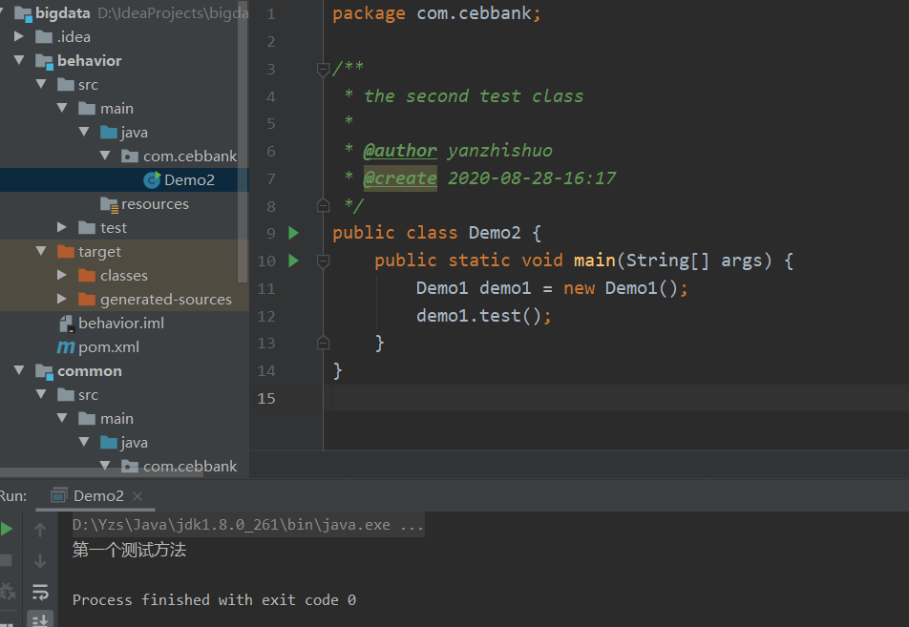Image resolution: width=909 pixels, height=627 pixels.
Task: Click the orange classes folder icon
Action: pyautogui.click(x=87, y=275)
